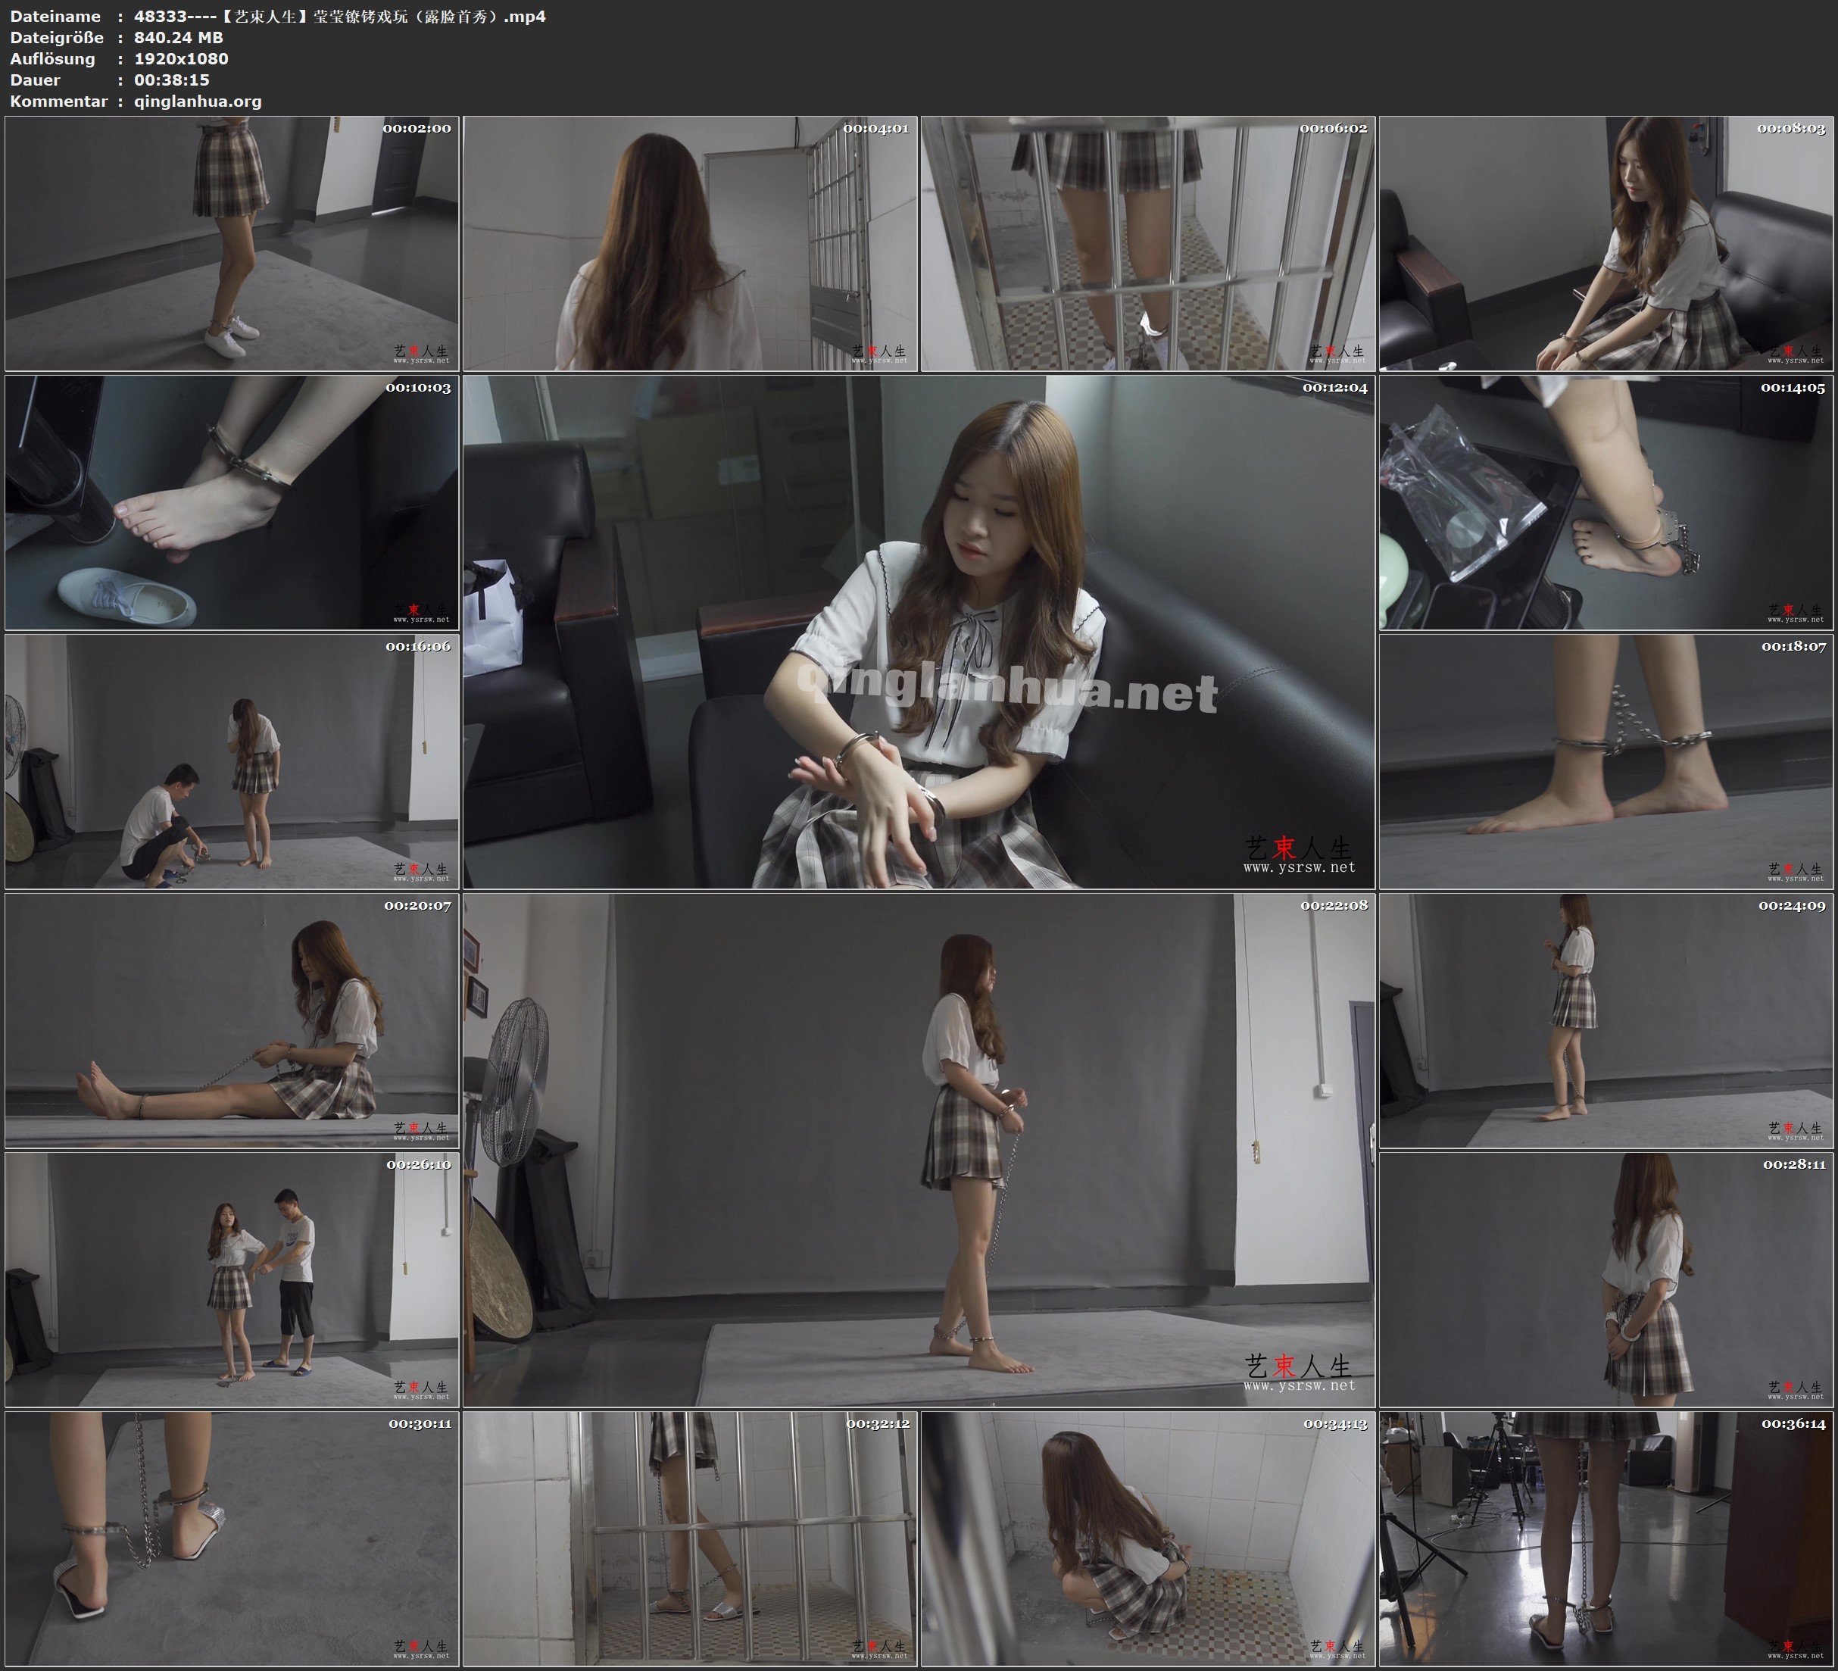Click the 00:30:11 timestamp label
Image resolution: width=1838 pixels, height=1671 pixels.
420,1423
